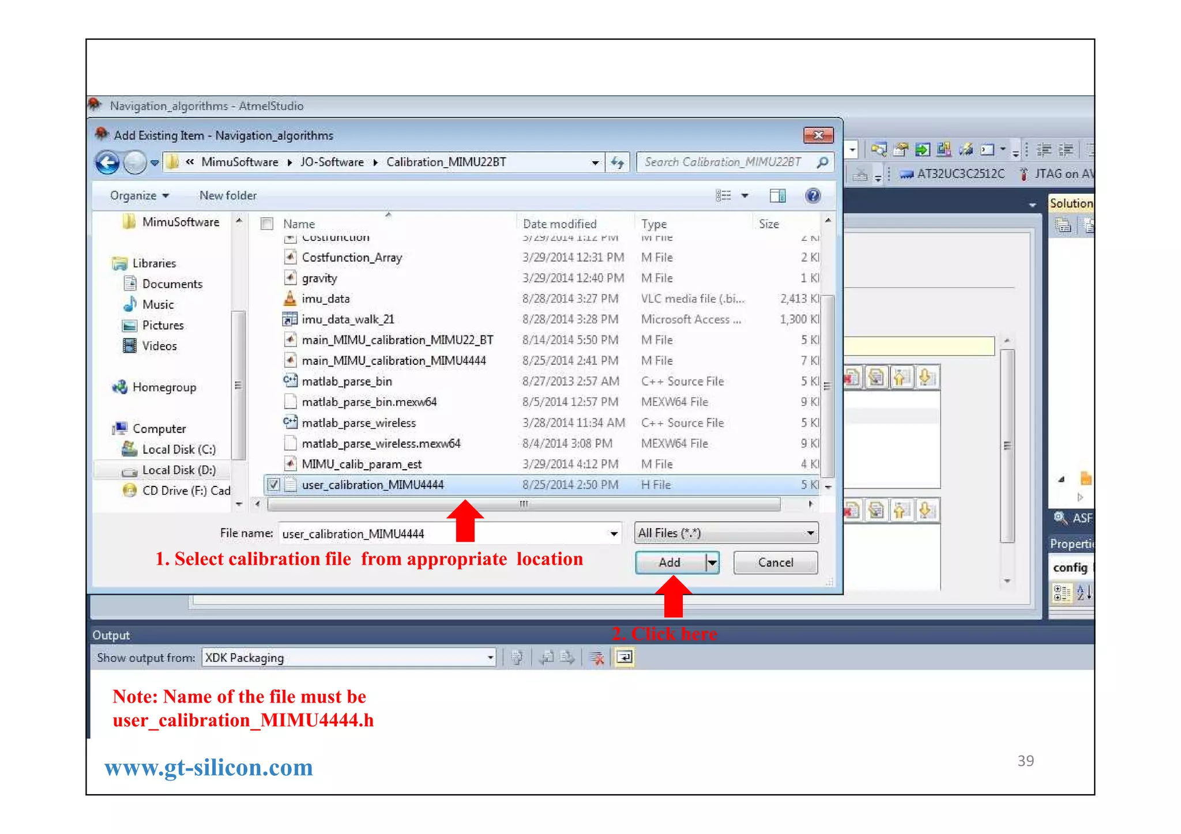Select the imu_data VLC media file
1181x834 pixels.
pos(326,299)
